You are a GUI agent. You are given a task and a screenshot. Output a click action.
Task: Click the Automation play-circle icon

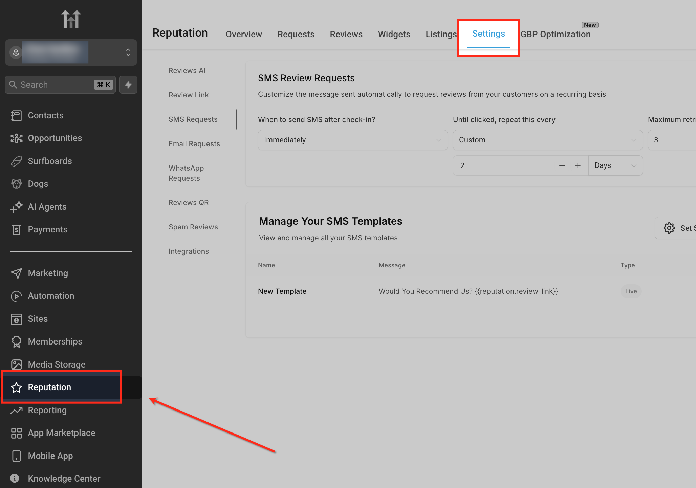point(16,296)
